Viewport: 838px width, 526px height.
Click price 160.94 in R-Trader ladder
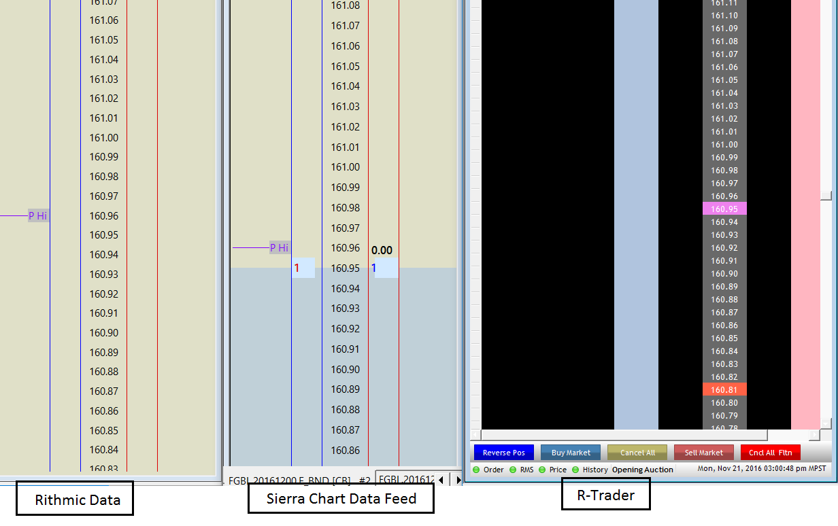724,222
